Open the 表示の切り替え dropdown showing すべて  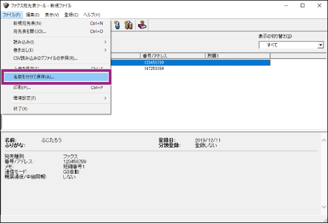coord(291,45)
